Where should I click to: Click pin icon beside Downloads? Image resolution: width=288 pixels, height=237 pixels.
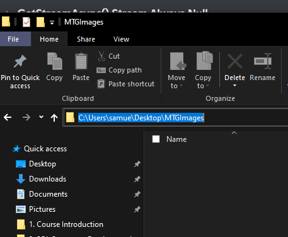click(x=137, y=179)
